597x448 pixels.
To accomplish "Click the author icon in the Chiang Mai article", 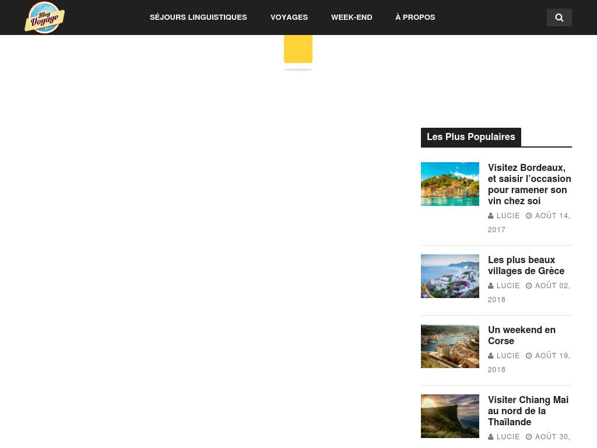I will (491, 437).
